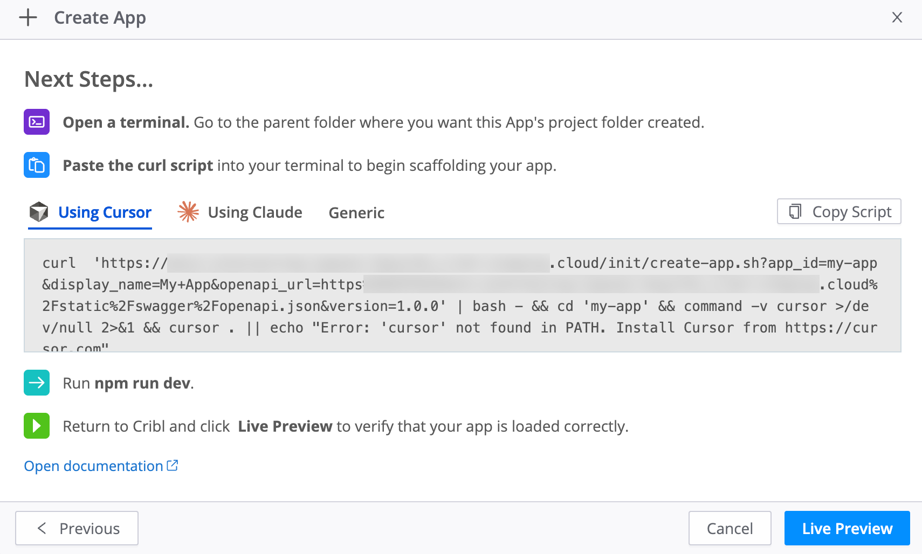Image resolution: width=922 pixels, height=554 pixels.
Task: Click the blue clipboard paste icon
Action: click(x=37, y=165)
